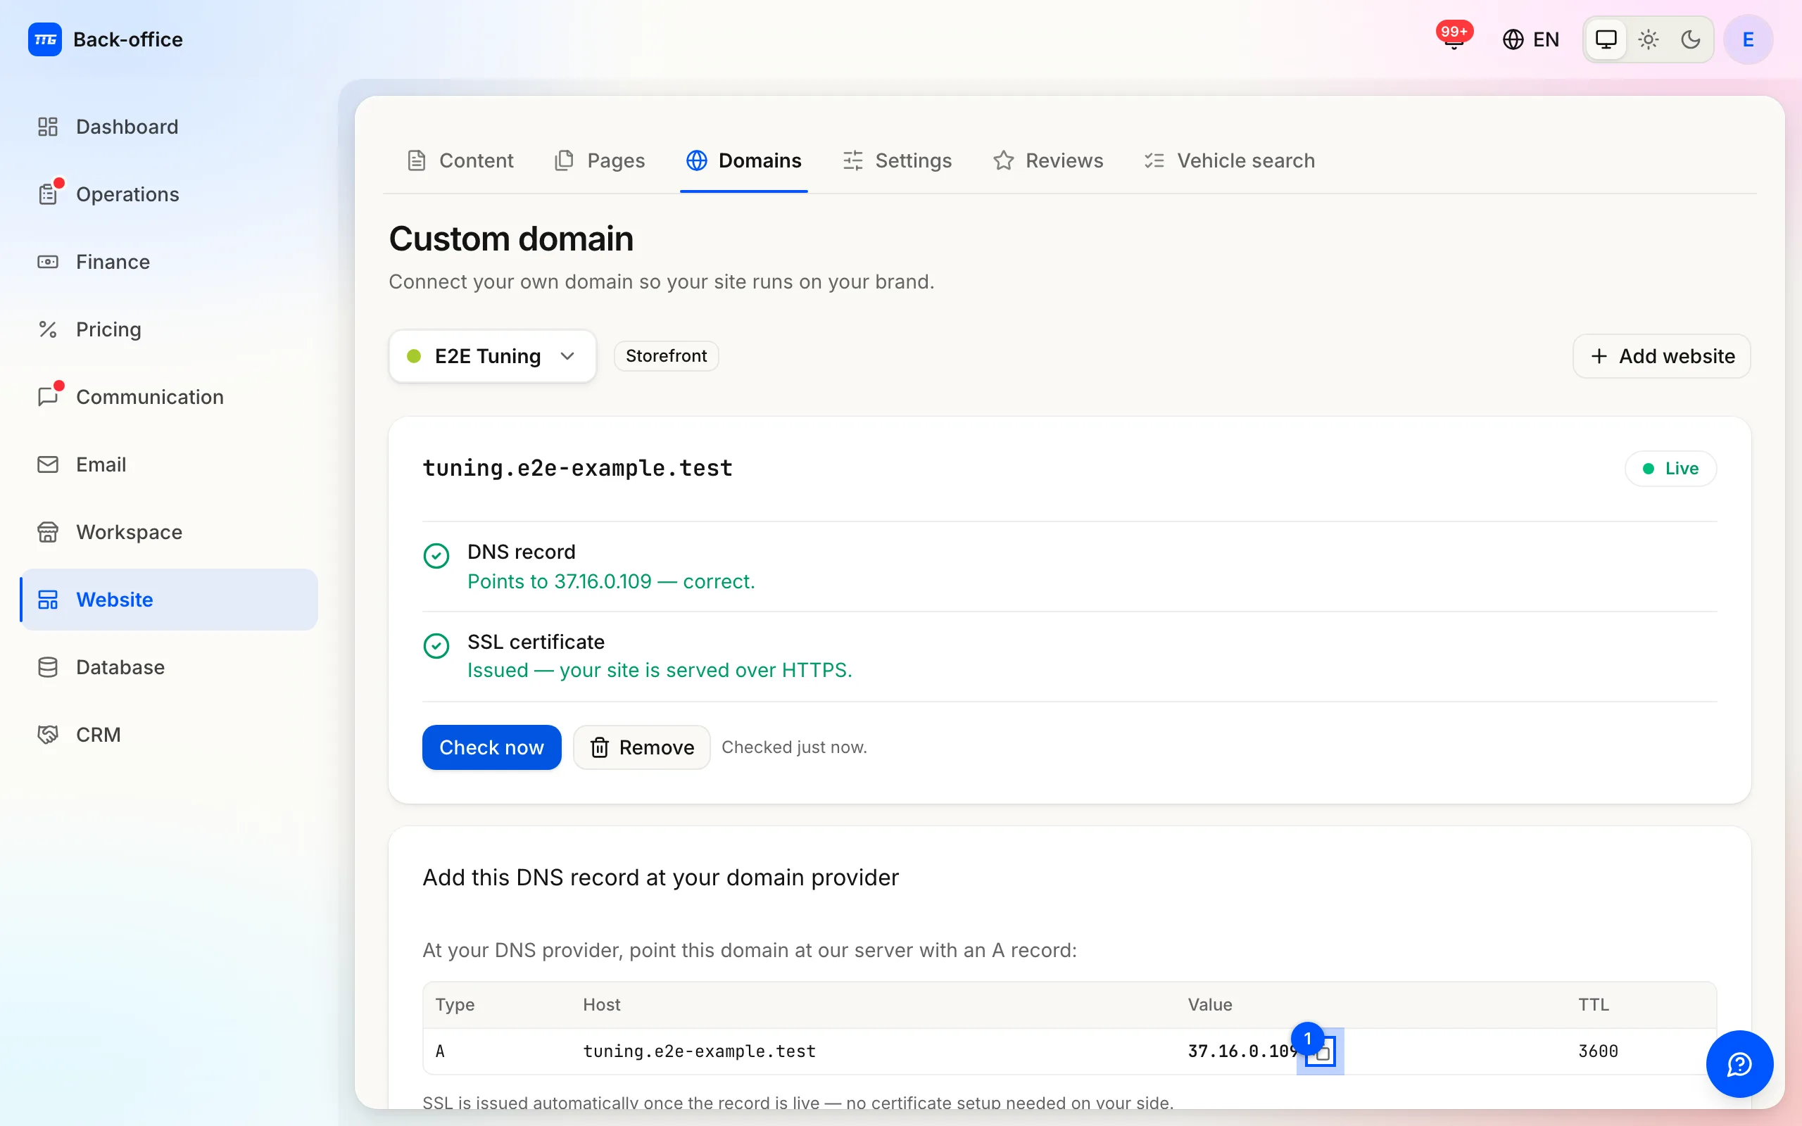Open Dashboard in the sidebar
Viewport: 1802px width, 1126px height.
tap(169, 127)
